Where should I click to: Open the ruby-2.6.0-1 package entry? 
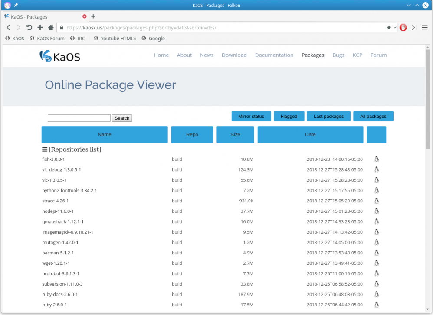54,305
